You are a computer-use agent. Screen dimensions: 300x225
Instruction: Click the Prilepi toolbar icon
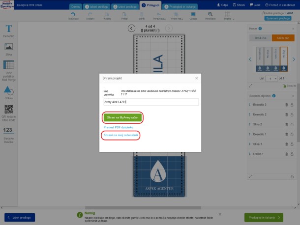coord(124,16)
